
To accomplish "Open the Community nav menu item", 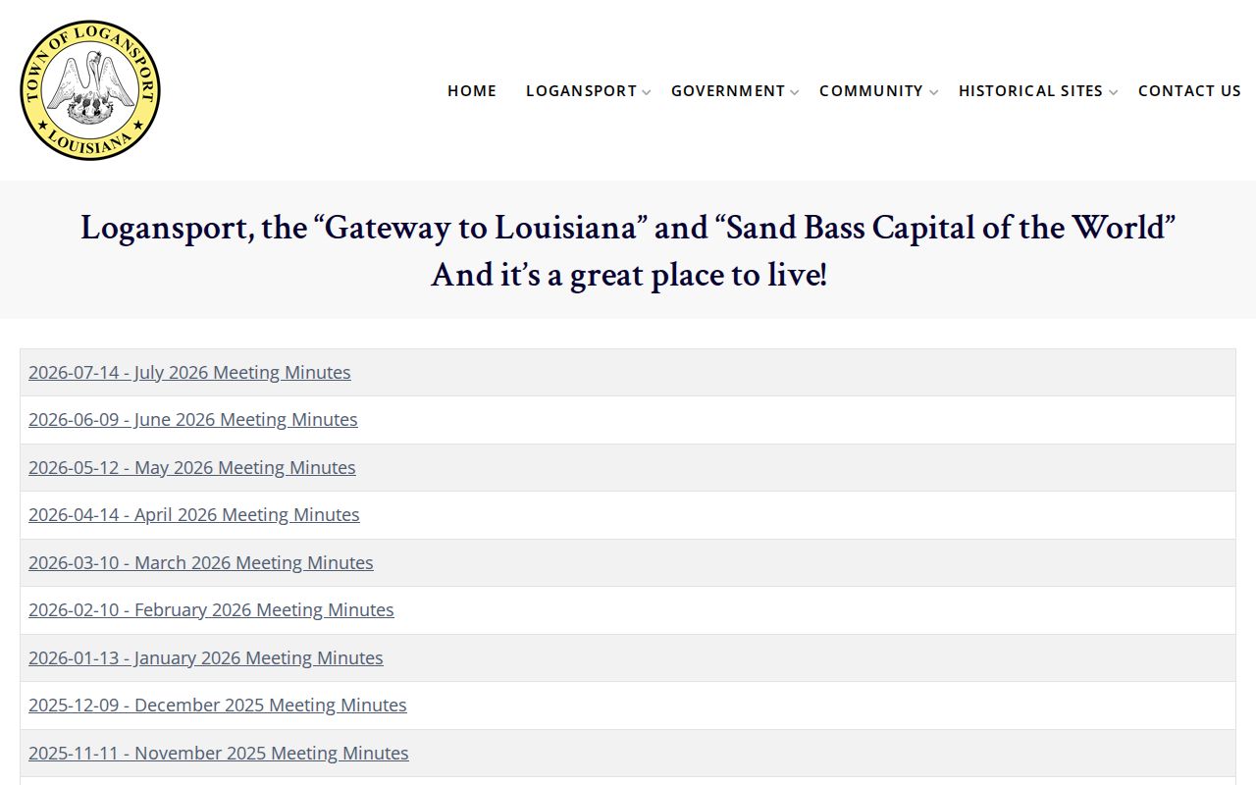I will click(x=871, y=90).
